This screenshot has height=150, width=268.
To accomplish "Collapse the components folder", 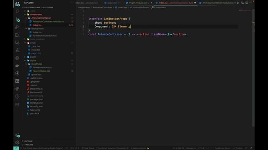I will (x=36, y=15).
